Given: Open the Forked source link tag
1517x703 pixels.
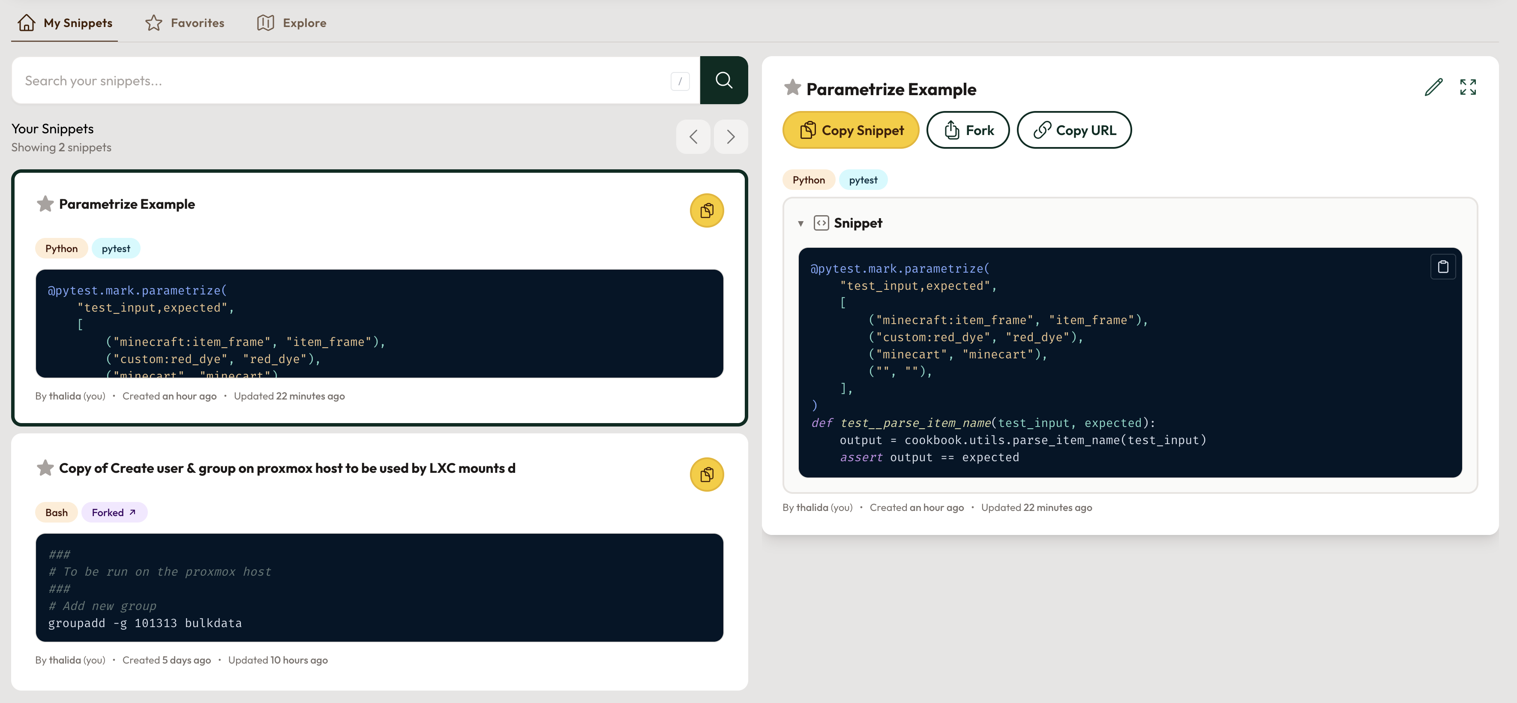Looking at the screenshot, I should click(x=114, y=513).
